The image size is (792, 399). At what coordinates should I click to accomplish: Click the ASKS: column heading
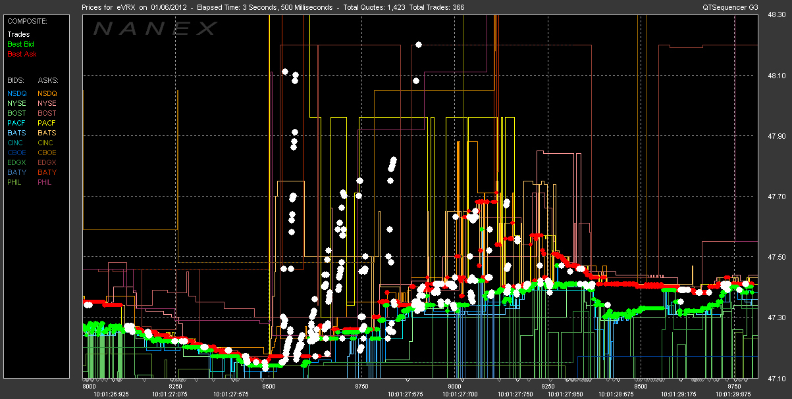coord(47,80)
